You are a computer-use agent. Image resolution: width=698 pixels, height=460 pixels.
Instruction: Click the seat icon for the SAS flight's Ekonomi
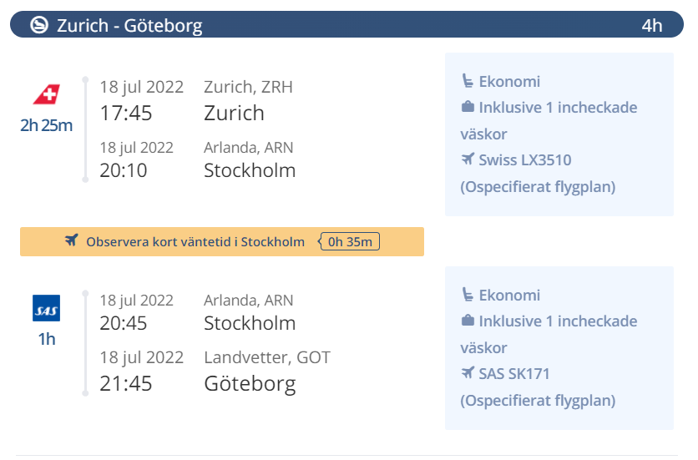point(467,296)
